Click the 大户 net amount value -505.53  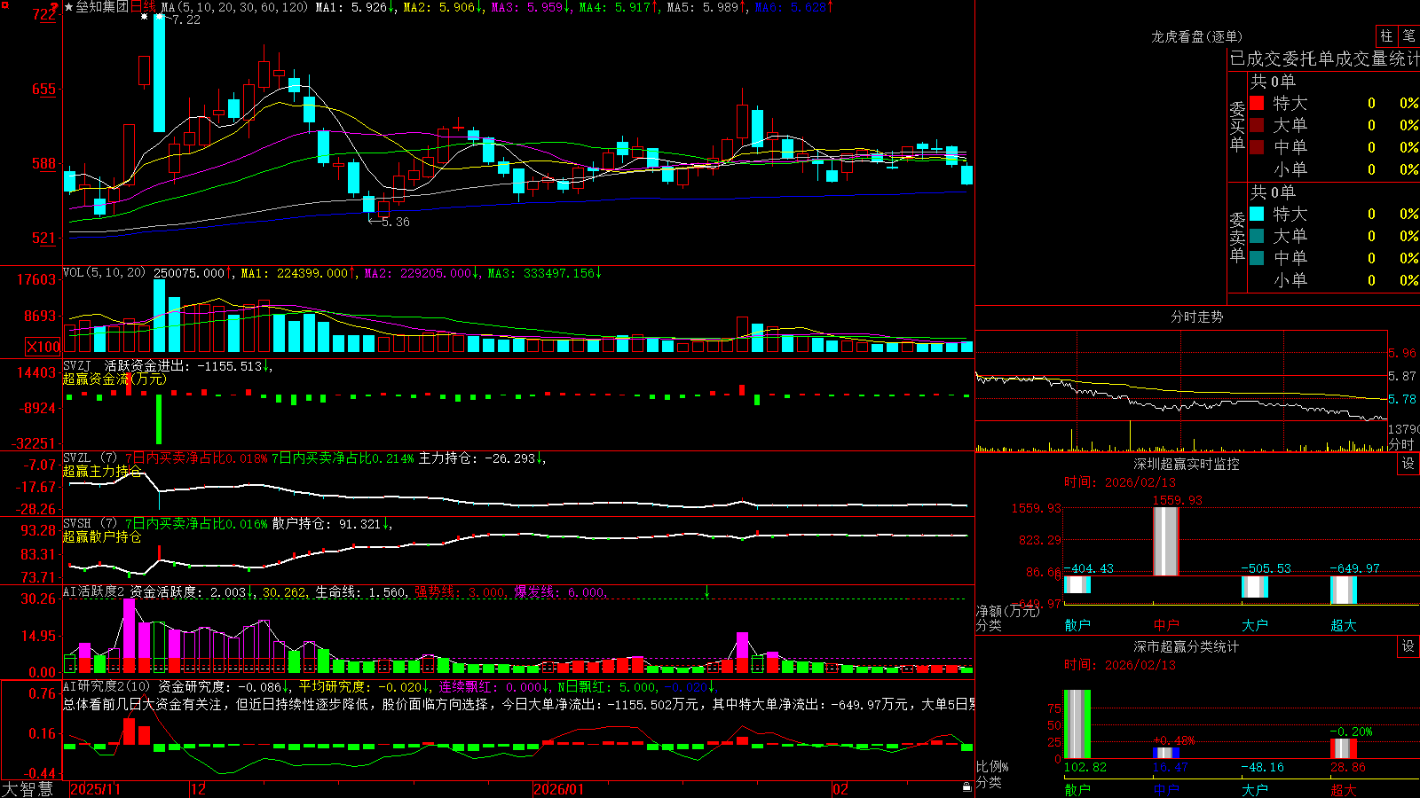point(1266,568)
